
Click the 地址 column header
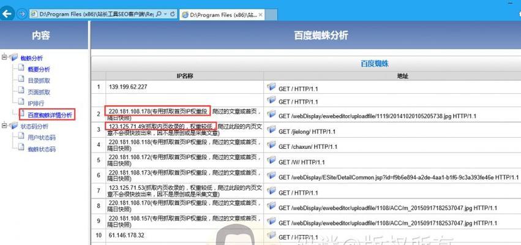pos(403,76)
